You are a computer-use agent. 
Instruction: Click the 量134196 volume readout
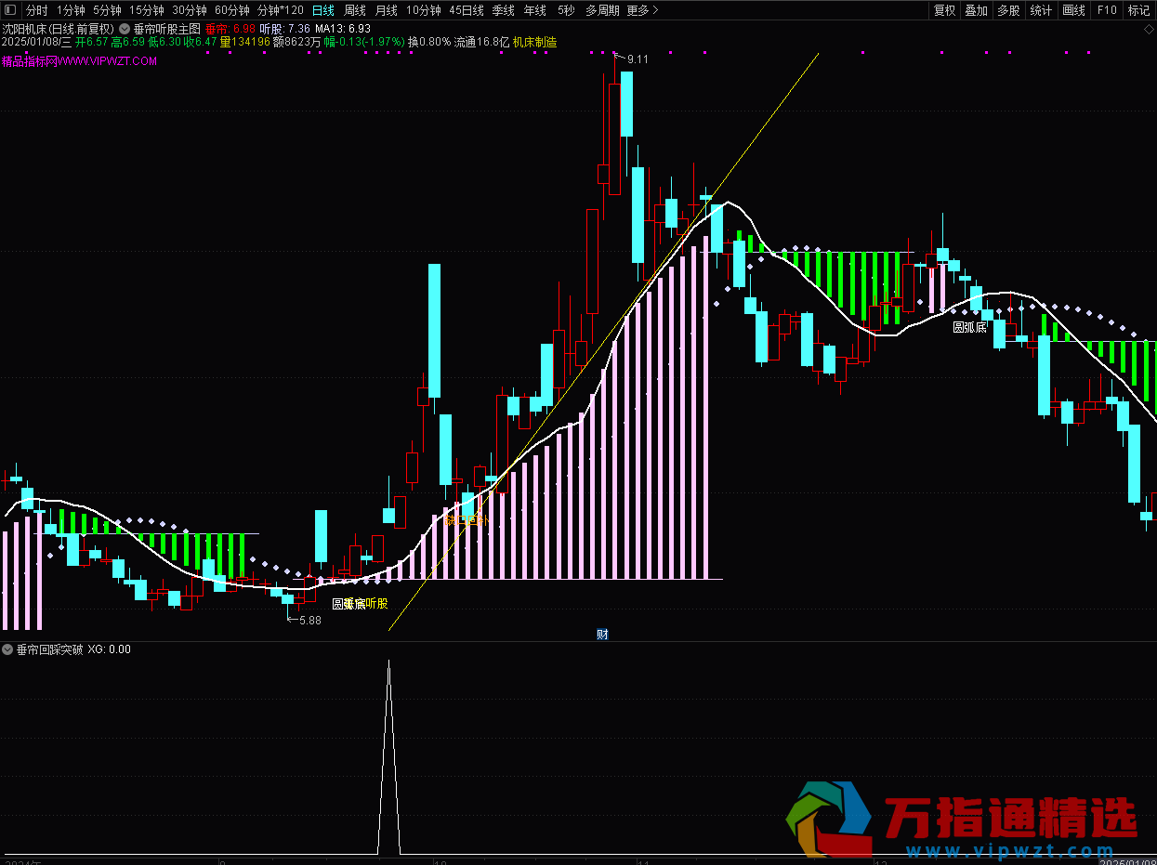pos(245,42)
